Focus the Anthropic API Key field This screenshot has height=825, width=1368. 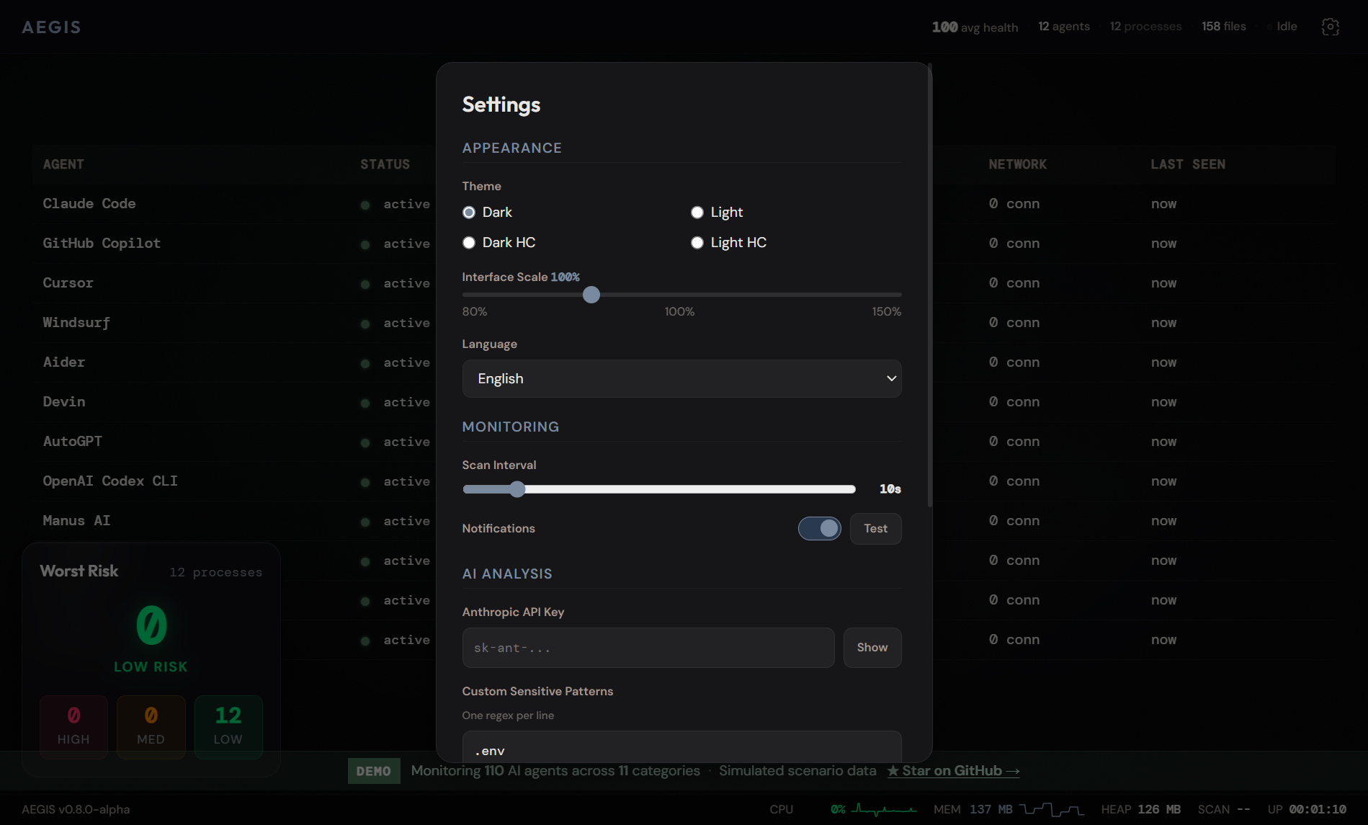[648, 648]
